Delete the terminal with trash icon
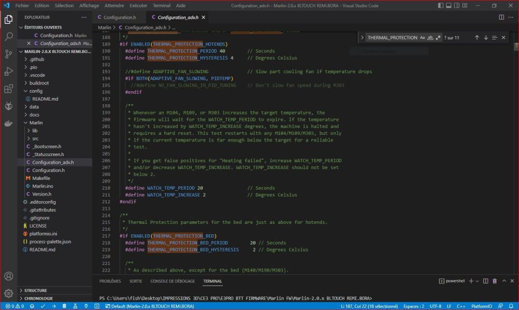 pos(495,281)
